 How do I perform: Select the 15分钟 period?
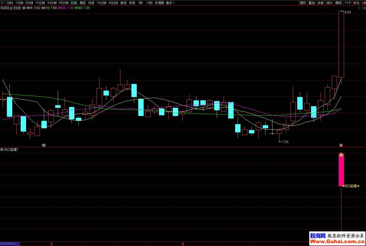point(40,3)
